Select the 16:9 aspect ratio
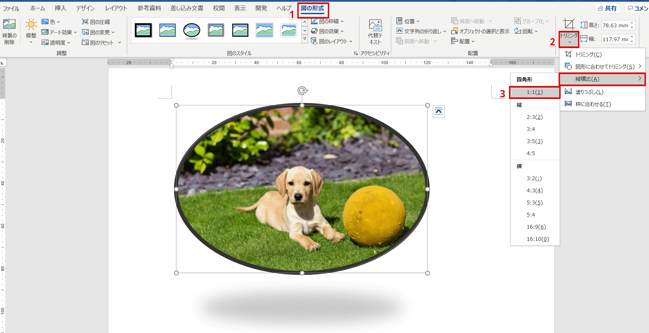This screenshot has height=333, width=649. [x=535, y=227]
